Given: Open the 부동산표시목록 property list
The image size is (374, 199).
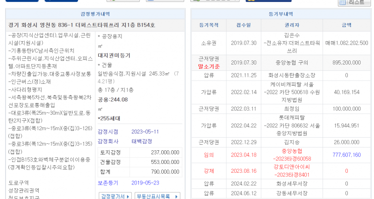Looking at the screenshot, I should [x=153, y=196].
